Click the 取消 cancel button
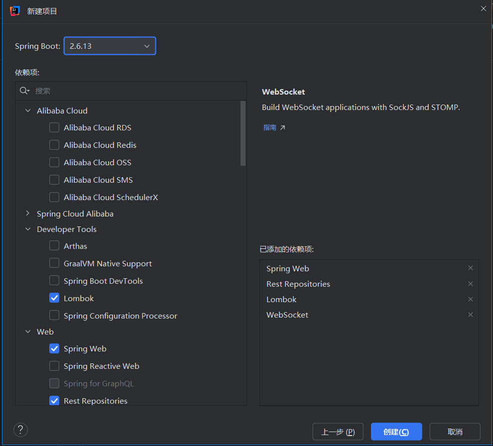This screenshot has width=493, height=446. [x=455, y=432]
